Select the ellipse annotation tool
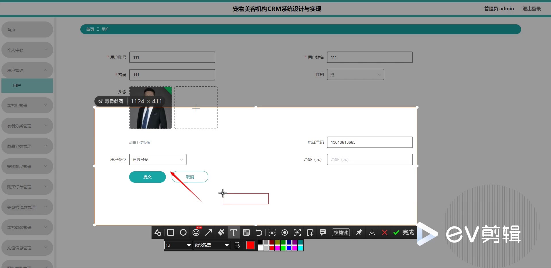 point(183,232)
